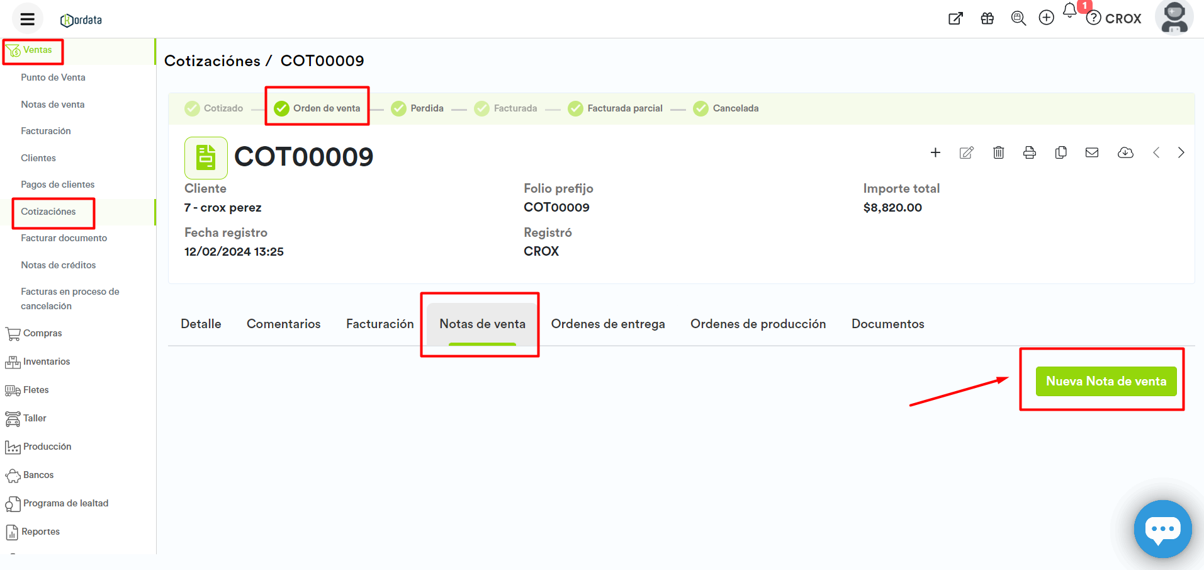Expand the Compras sidebar section
This screenshot has height=570, width=1204.
click(x=42, y=333)
